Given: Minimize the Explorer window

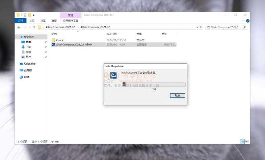Looking at the screenshot, I should coord(226,15).
